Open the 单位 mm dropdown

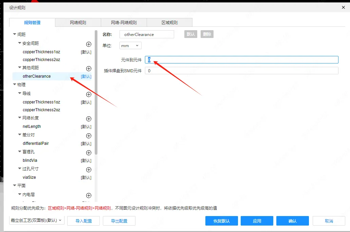point(130,45)
